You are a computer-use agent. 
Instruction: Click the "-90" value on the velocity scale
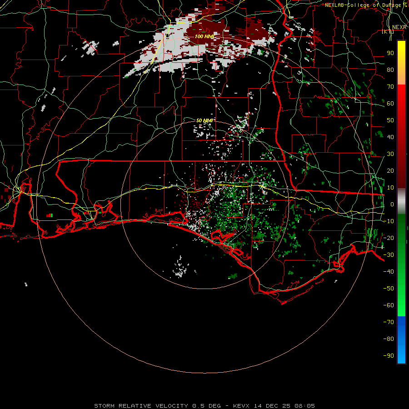coord(389,356)
